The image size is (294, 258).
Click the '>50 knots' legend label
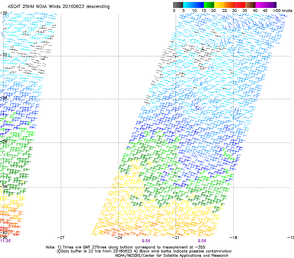[x=282, y=11]
